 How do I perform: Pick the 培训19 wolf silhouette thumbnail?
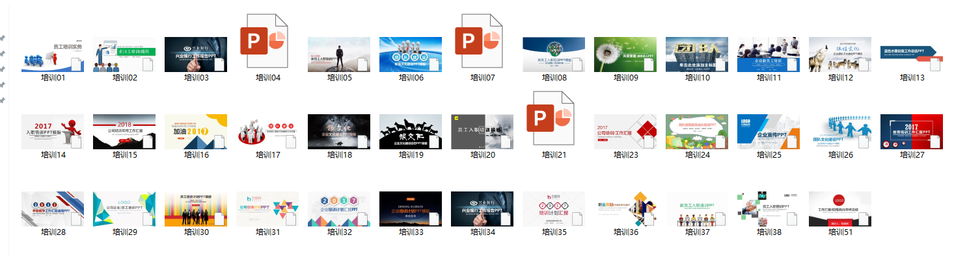pos(411,132)
